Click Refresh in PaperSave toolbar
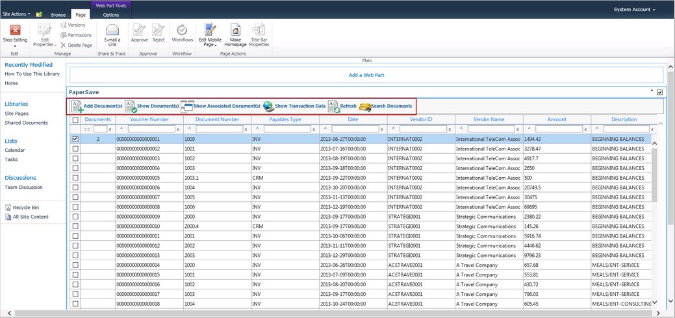Screen dimensions: 675x318 (342, 106)
